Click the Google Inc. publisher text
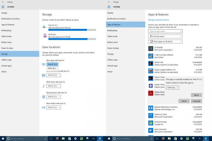The width and height of the screenshot is (212, 141). tap(159, 124)
